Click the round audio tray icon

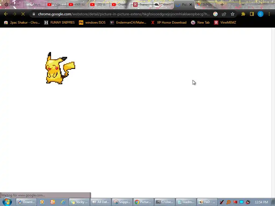(248, 202)
